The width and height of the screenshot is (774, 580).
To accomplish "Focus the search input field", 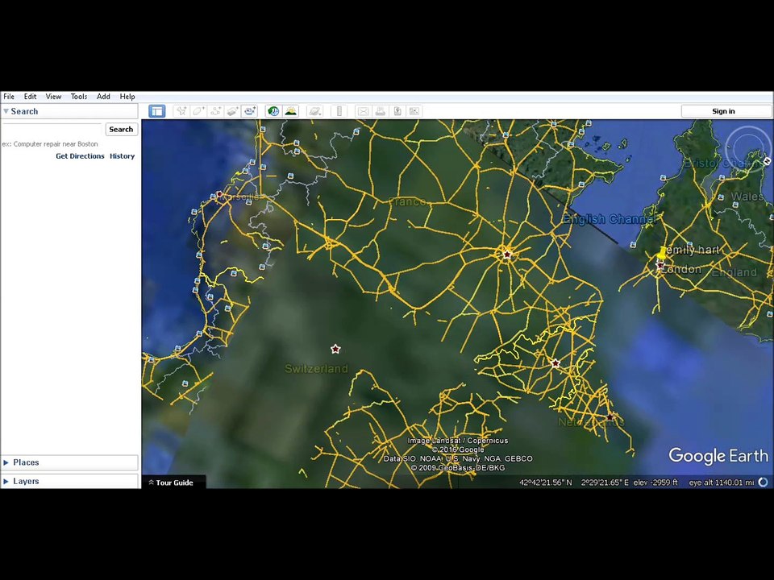I will (52, 129).
